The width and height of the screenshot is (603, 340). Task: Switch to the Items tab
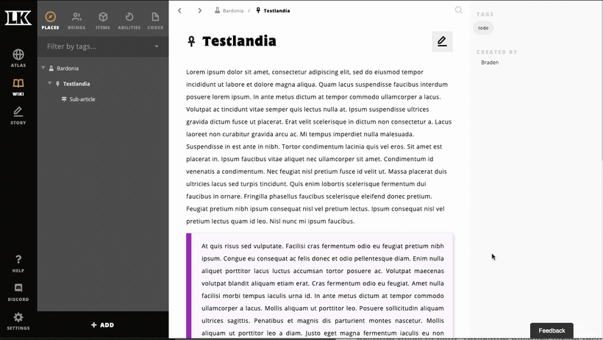pyautogui.click(x=103, y=21)
